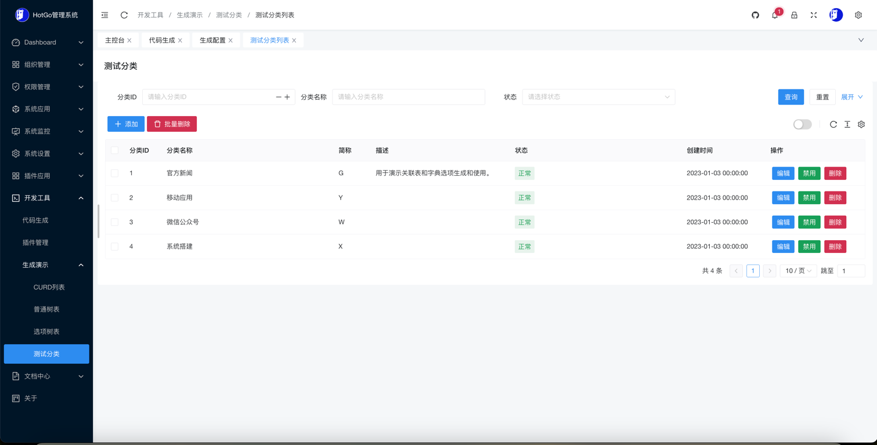Enter fullscreen mode via header icon
Screen dimensions: 877x445
pyautogui.click(x=814, y=15)
